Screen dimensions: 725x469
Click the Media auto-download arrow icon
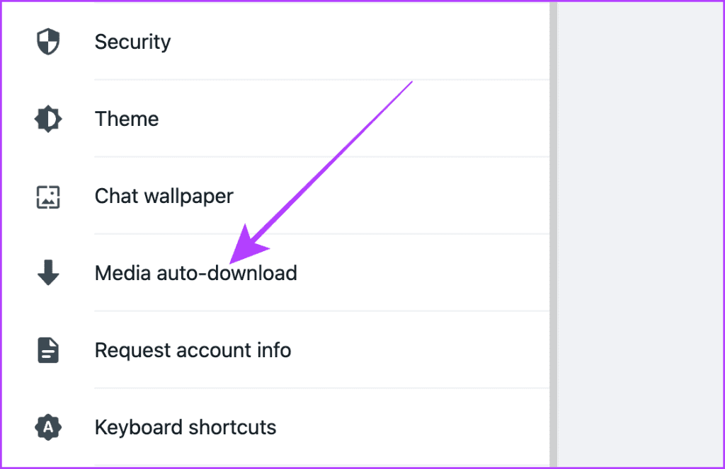click(x=47, y=272)
